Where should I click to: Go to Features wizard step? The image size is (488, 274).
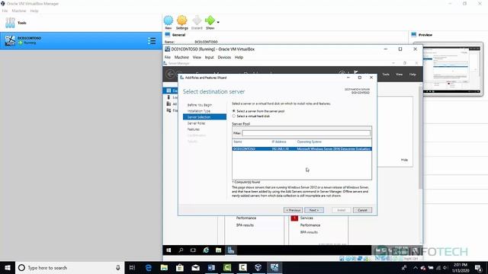[x=193, y=129]
